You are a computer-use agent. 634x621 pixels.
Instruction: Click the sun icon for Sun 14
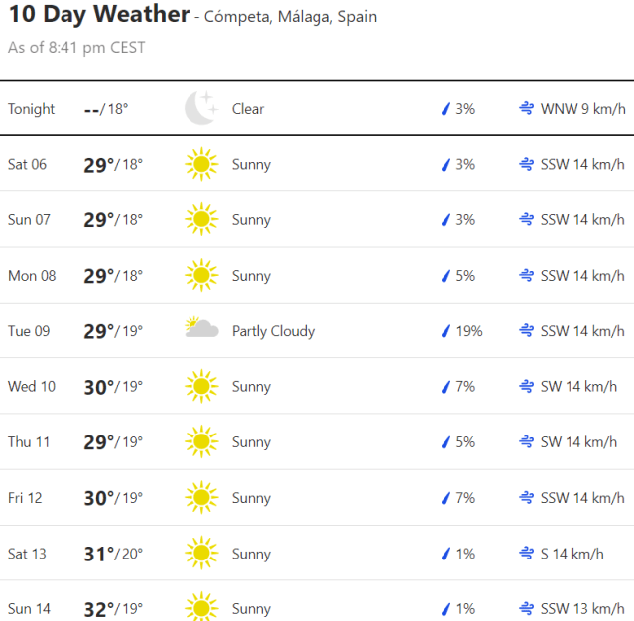pyautogui.click(x=201, y=607)
